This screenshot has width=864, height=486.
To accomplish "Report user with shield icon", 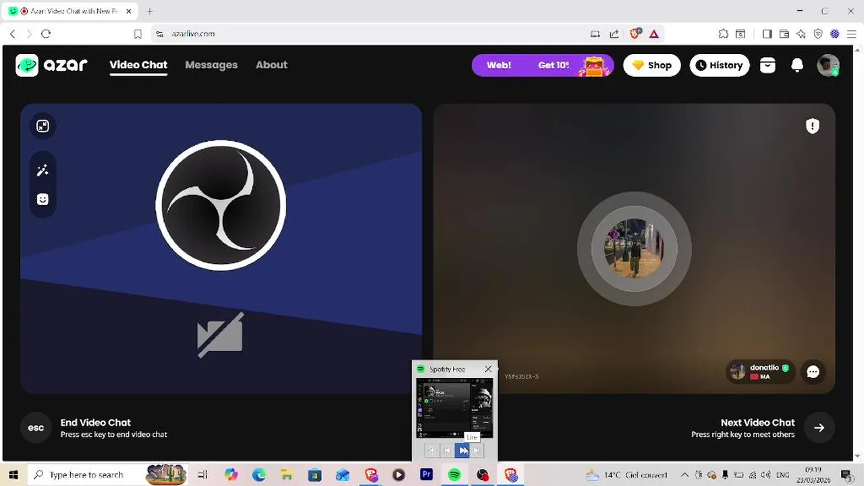I will (x=812, y=126).
